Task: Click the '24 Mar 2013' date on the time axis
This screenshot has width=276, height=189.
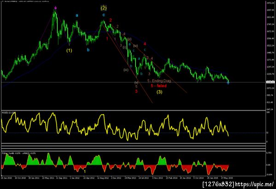Action: 130,178
